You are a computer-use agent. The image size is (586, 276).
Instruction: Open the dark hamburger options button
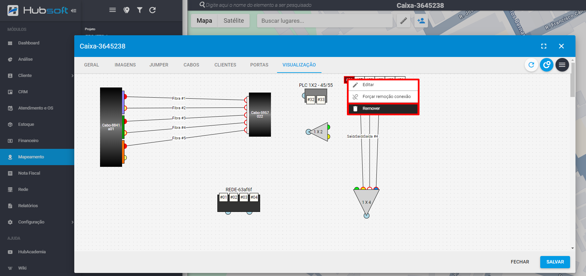point(562,65)
